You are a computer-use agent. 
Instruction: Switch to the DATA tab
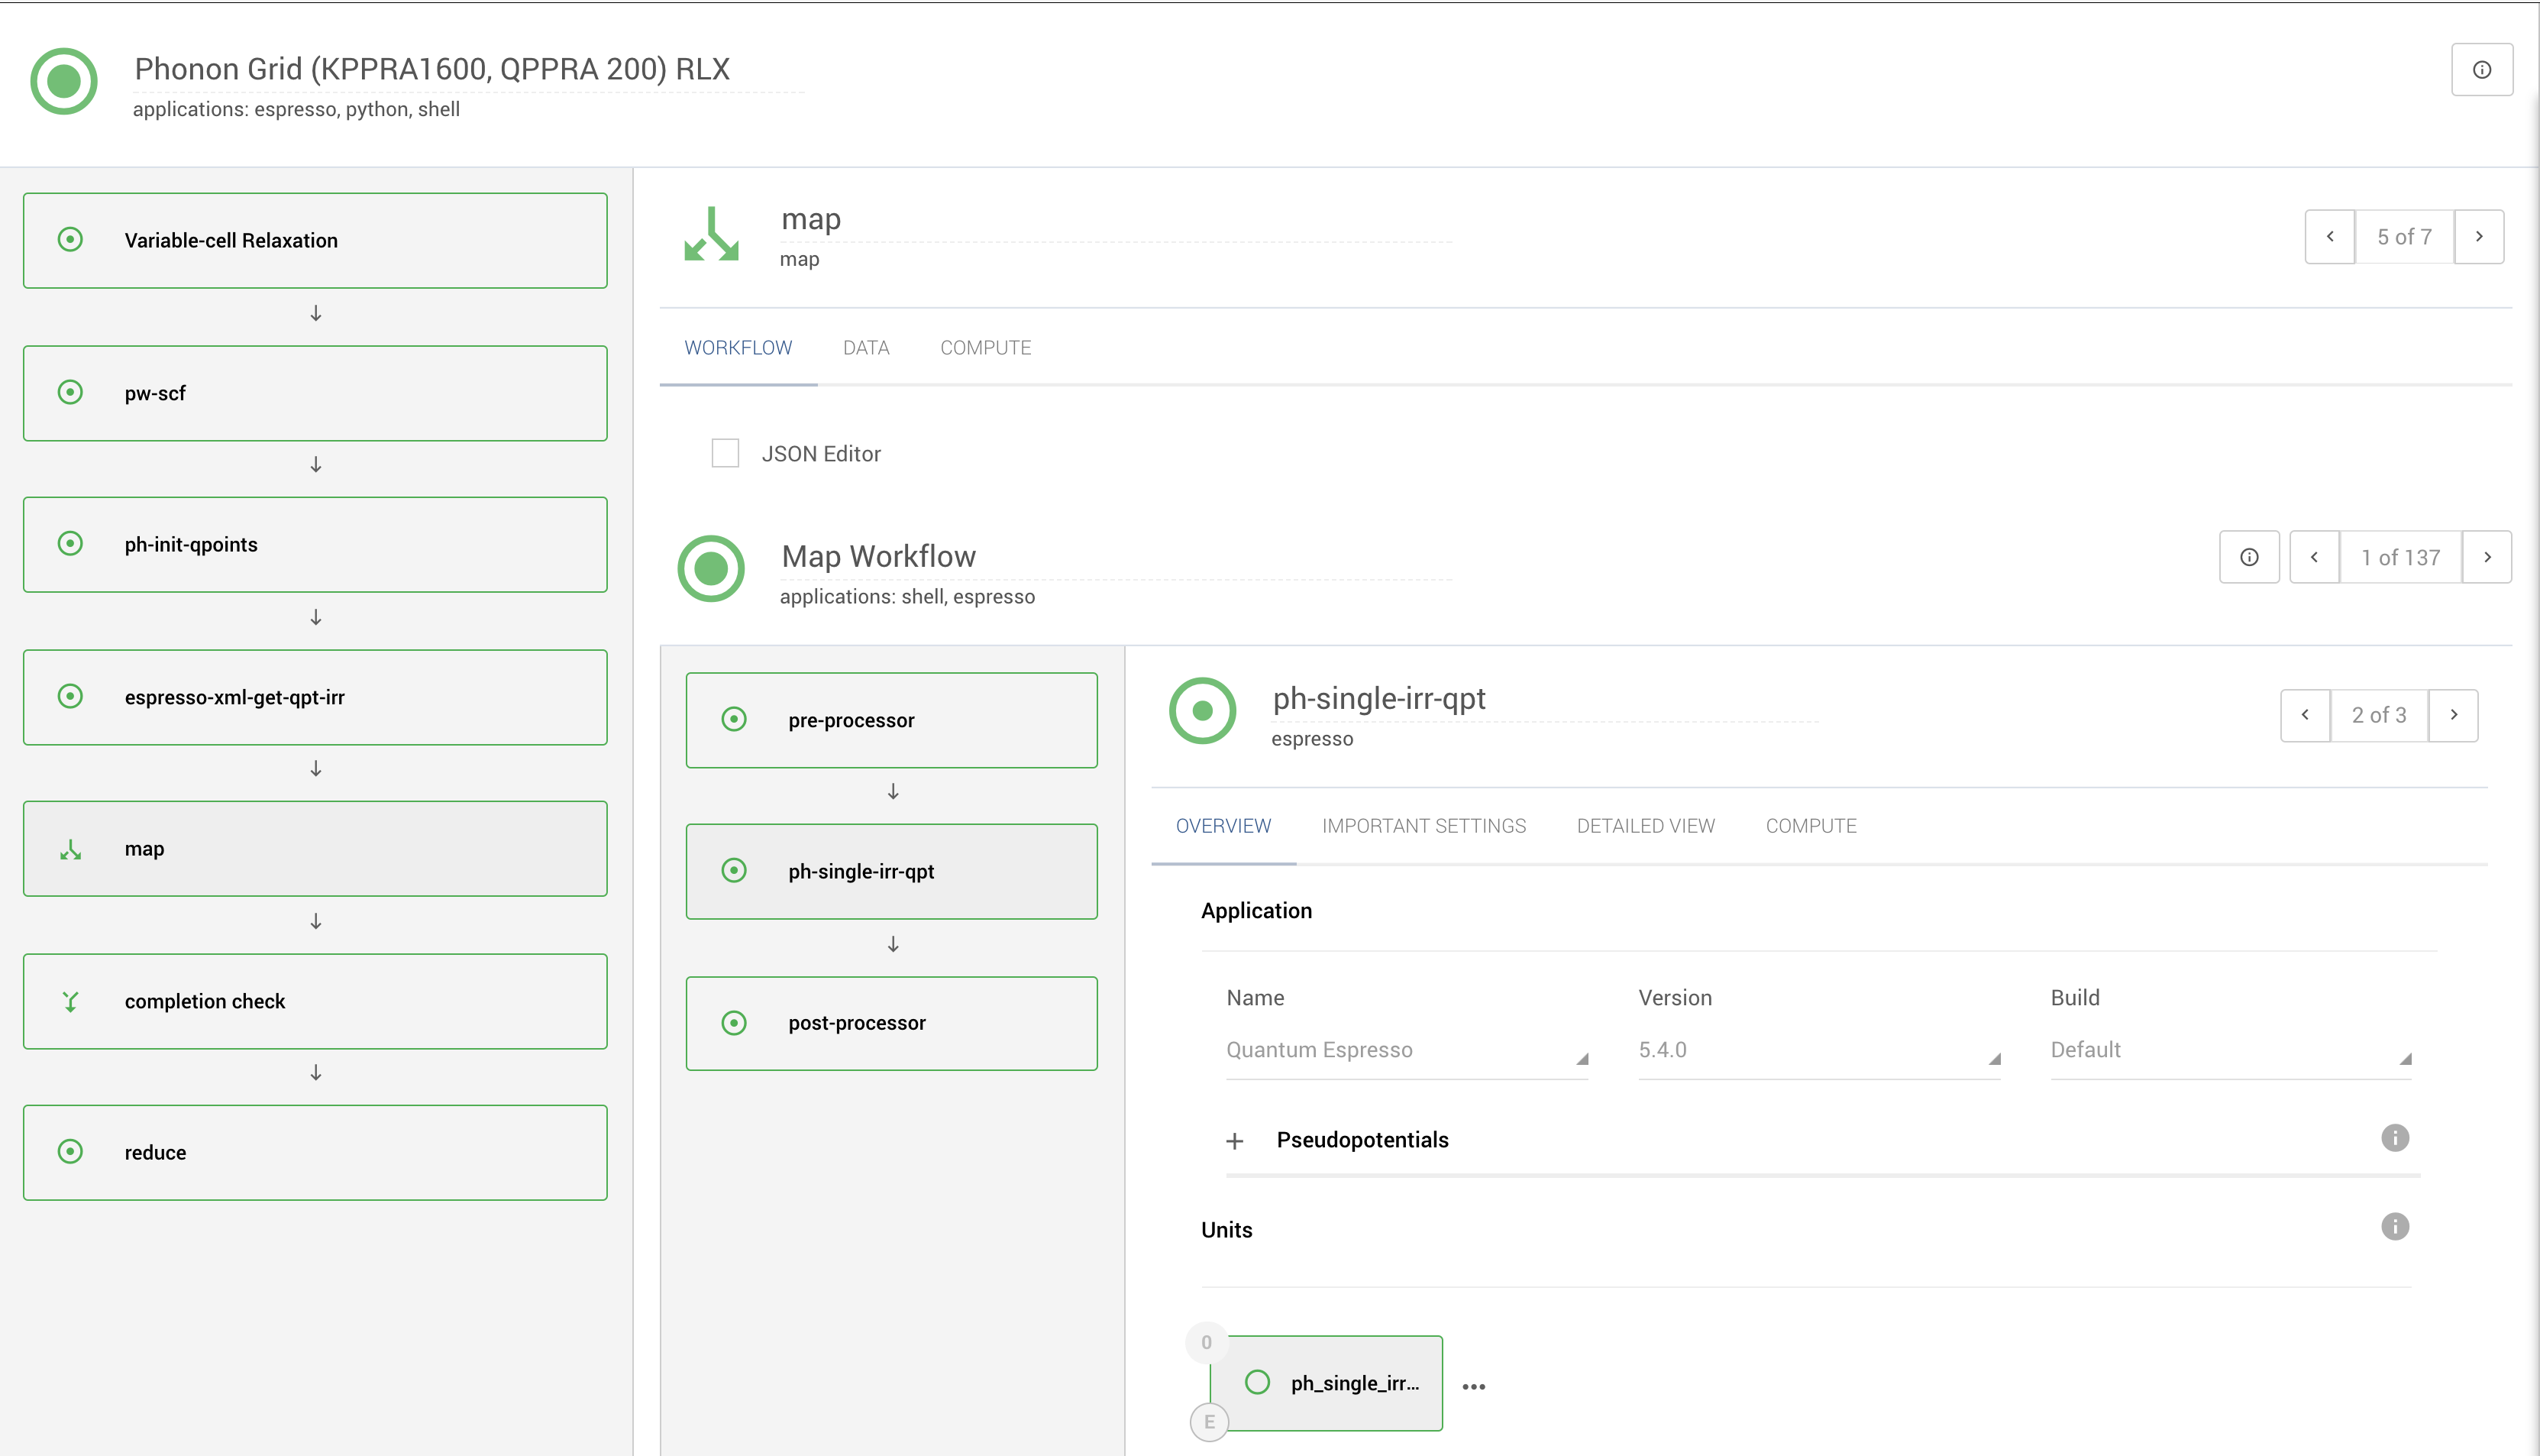866,348
